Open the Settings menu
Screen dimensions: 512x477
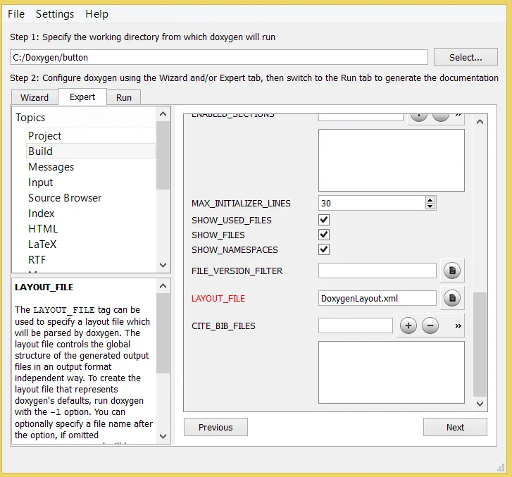(x=55, y=14)
